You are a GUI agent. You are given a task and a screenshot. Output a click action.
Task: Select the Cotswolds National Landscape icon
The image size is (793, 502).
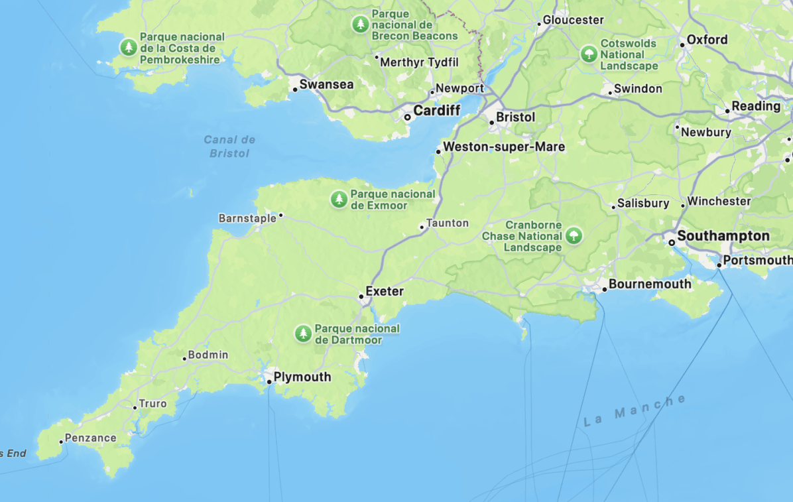pyautogui.click(x=589, y=54)
